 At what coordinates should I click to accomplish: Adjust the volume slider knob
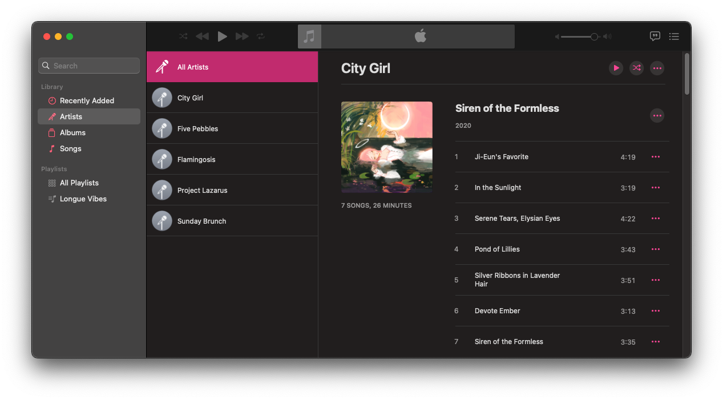click(x=594, y=37)
